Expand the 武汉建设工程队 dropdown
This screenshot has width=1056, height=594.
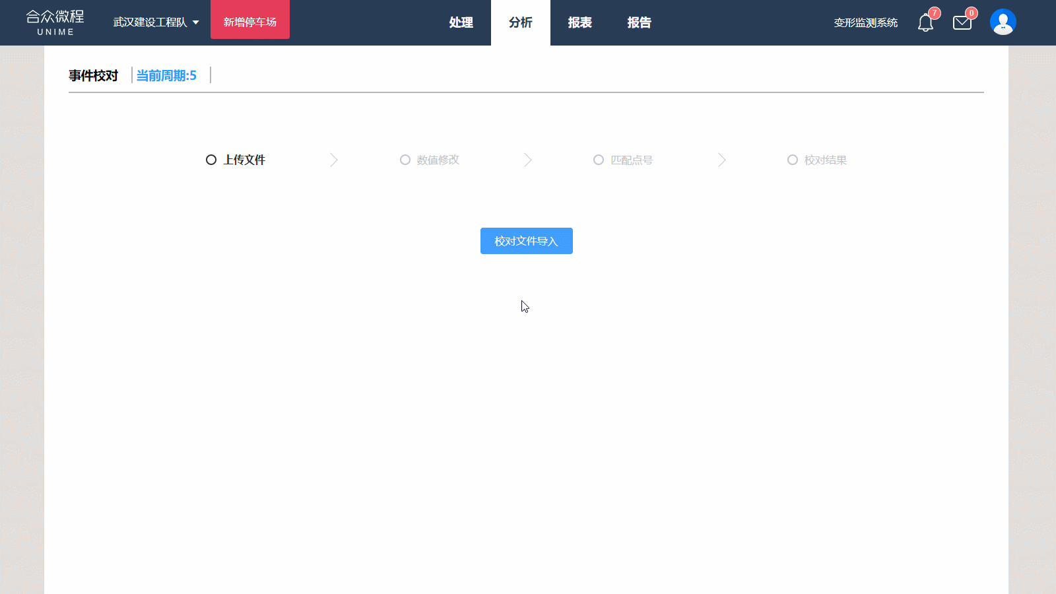[156, 22]
